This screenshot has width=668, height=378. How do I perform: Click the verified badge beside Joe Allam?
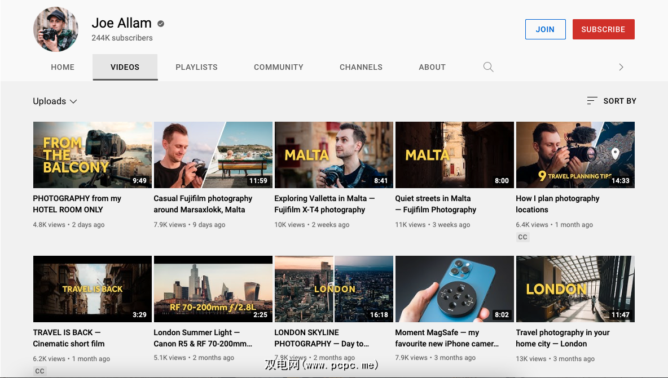pyautogui.click(x=161, y=24)
